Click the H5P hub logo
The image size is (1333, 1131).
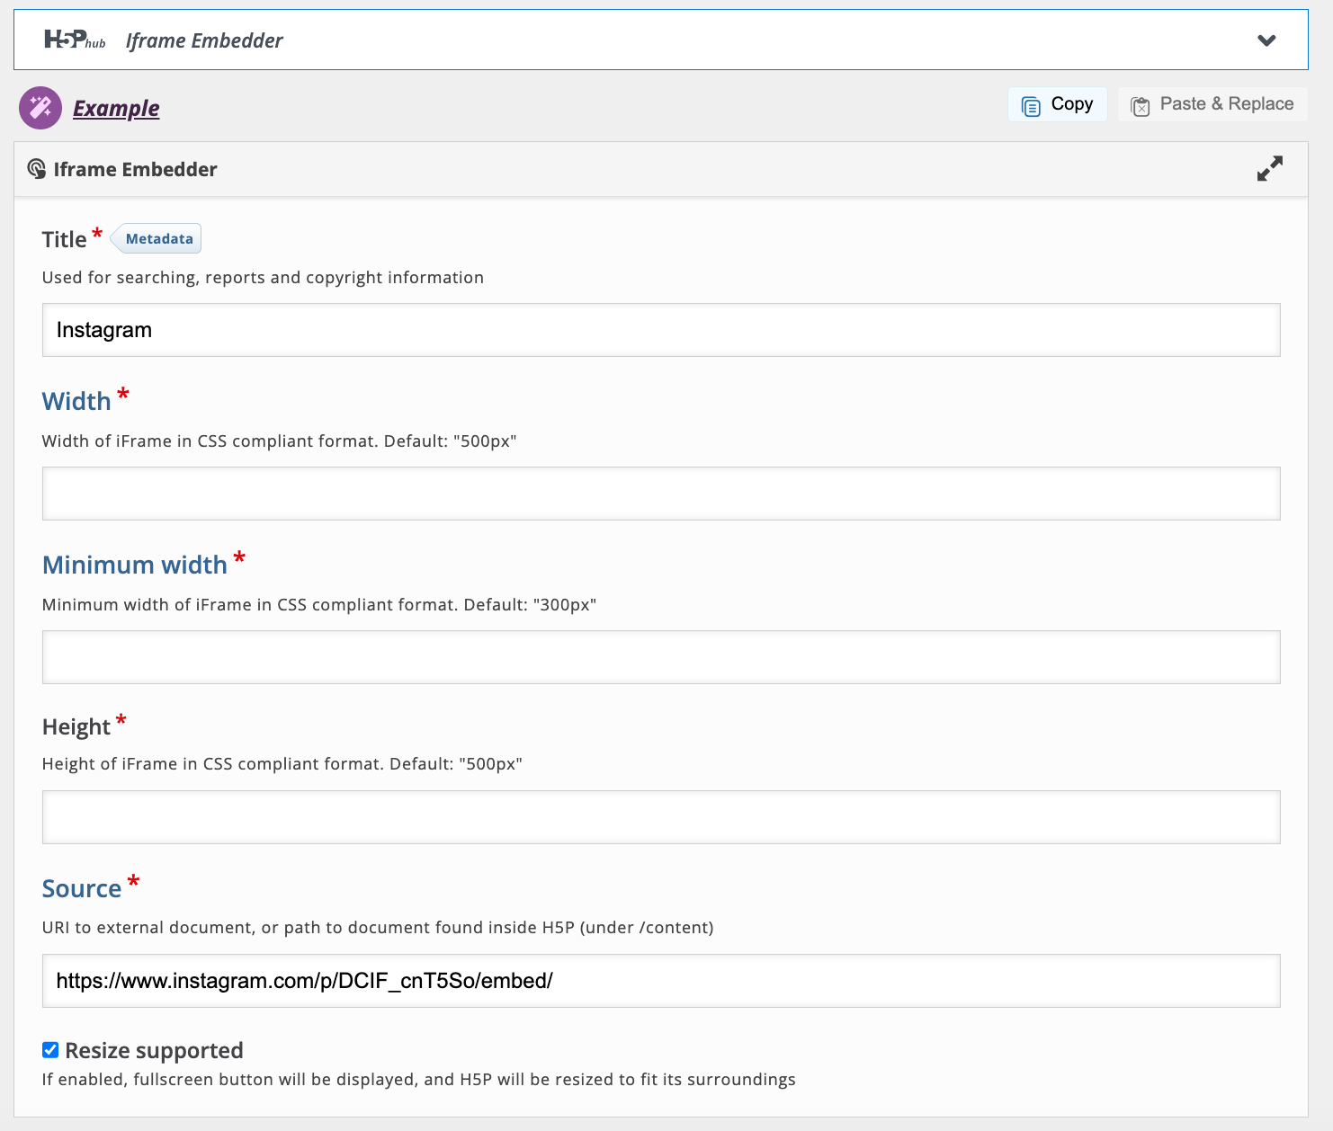[x=75, y=40]
